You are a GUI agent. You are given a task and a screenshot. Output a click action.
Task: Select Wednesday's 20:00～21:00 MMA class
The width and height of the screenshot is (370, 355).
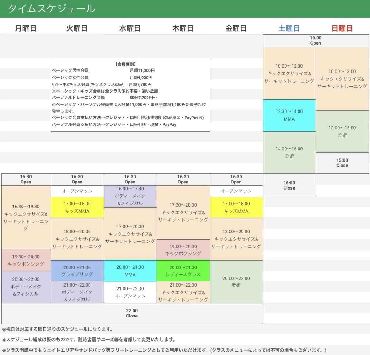point(130,271)
